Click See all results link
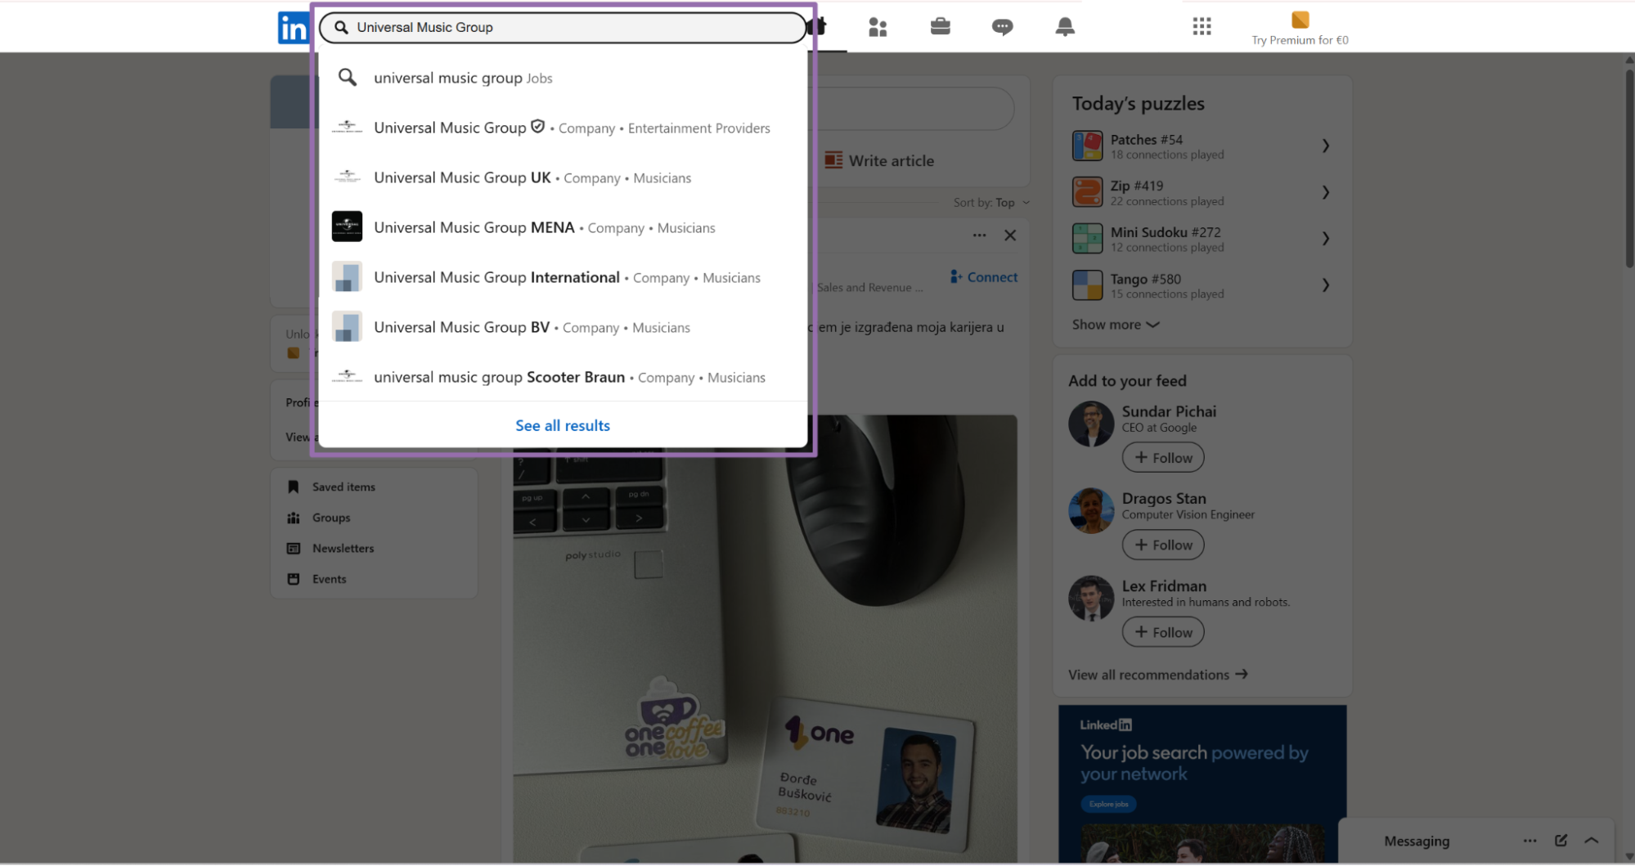Image resolution: width=1635 pixels, height=866 pixels. click(563, 425)
